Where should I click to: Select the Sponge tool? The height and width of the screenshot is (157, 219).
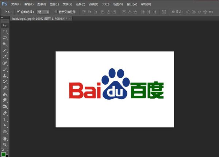(x=5, y=107)
